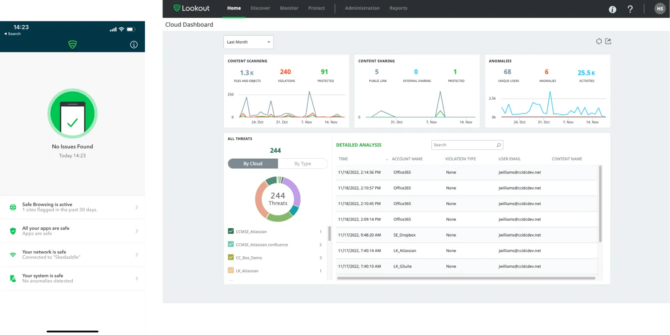Toggle the LK_Atlassian checkbox
The image size is (670, 335).
[x=231, y=271]
